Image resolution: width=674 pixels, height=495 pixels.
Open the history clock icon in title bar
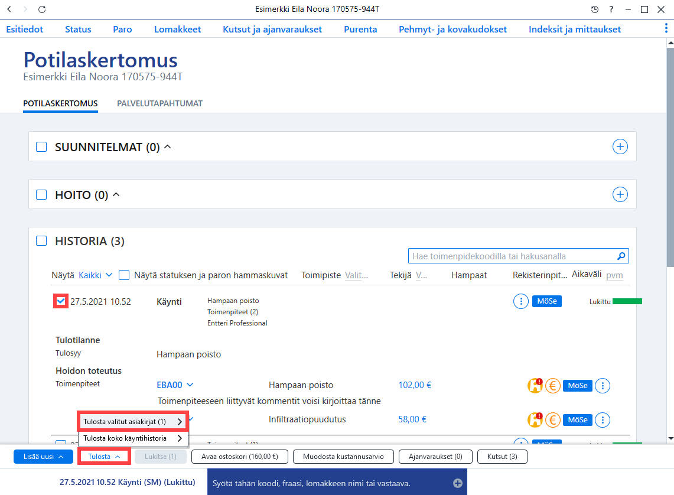[594, 9]
